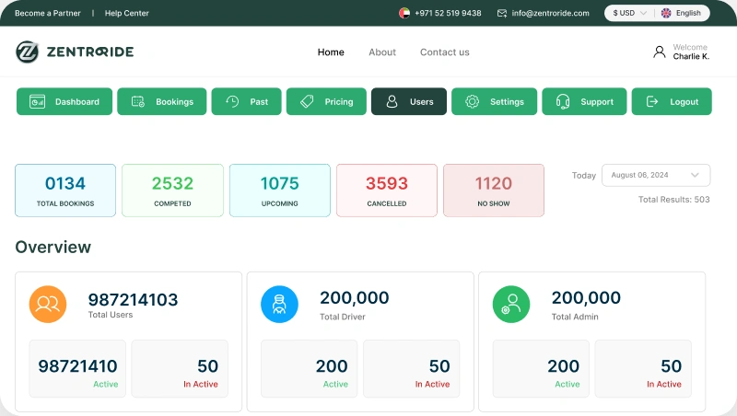The height and width of the screenshot is (416, 737).
Task: Switch to the Past tab
Action: [x=246, y=101]
